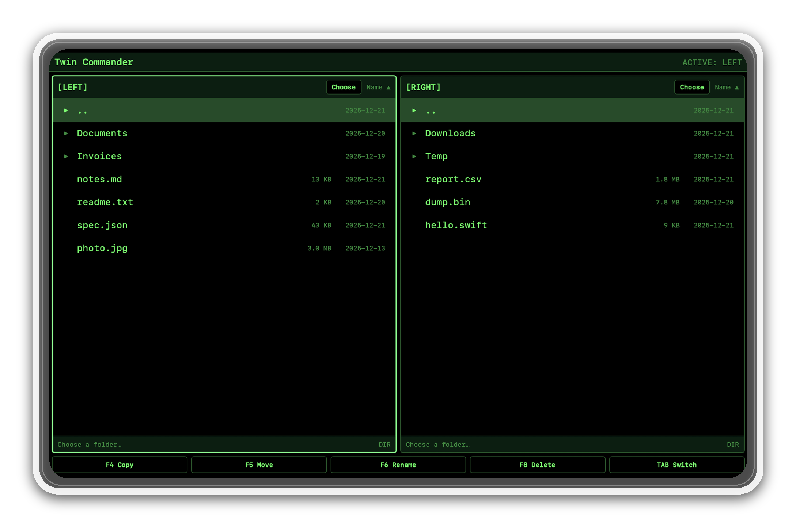Expand the Invoices folder in left pane

coord(66,156)
